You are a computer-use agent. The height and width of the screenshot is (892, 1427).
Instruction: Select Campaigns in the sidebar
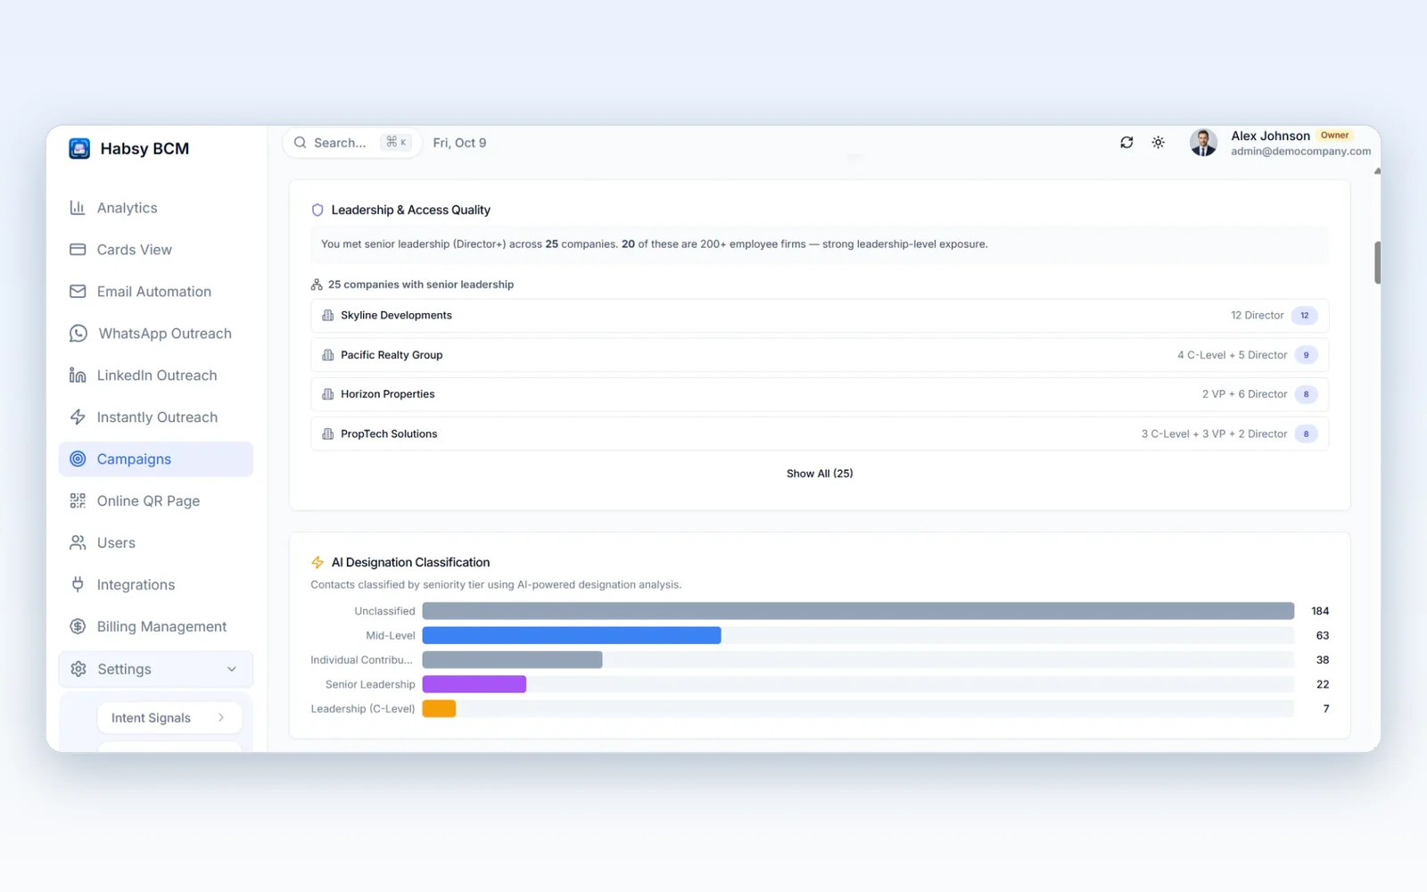click(x=156, y=459)
